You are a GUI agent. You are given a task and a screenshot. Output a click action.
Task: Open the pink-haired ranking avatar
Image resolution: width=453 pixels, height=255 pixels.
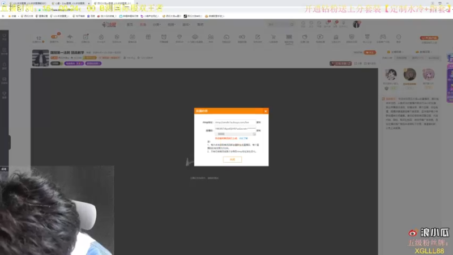coord(429,75)
